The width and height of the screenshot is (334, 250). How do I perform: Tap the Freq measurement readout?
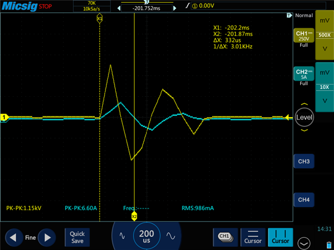tap(136, 208)
